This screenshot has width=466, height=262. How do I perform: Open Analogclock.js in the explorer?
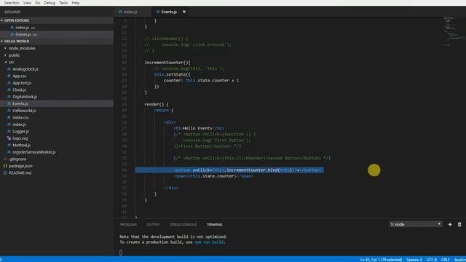click(25, 69)
